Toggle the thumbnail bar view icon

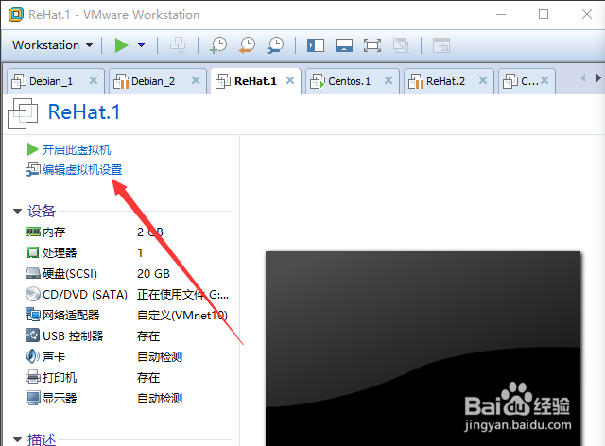pos(344,45)
